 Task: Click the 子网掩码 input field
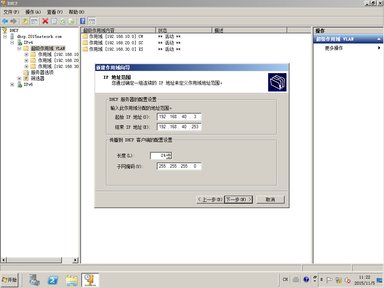click(179, 166)
